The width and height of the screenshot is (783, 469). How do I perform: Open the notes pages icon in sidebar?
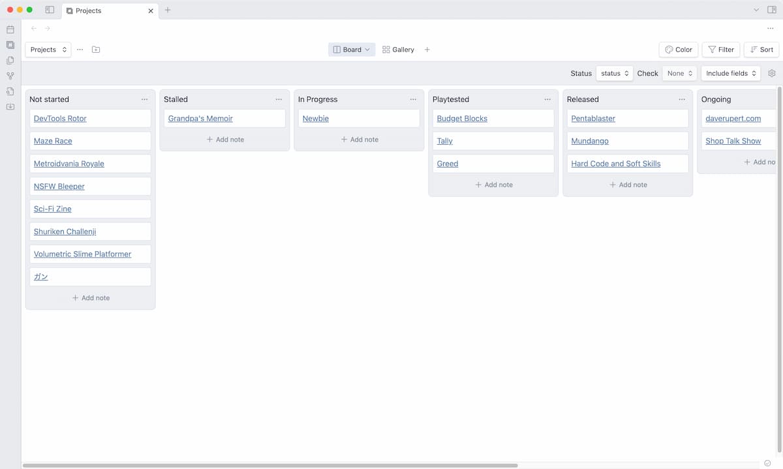tap(10, 60)
